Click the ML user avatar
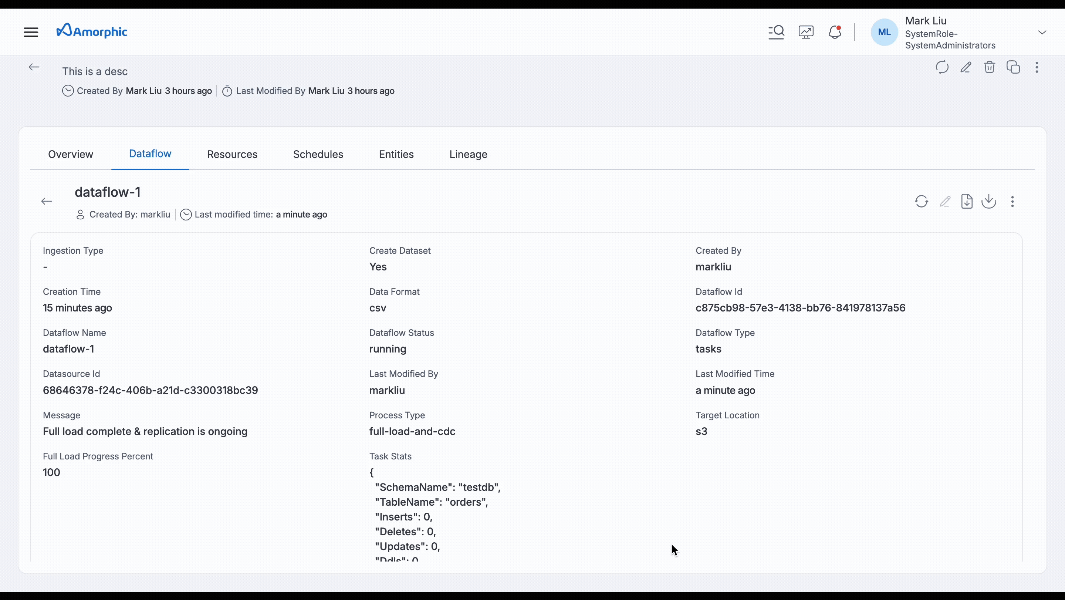1065x600 pixels. [x=884, y=31]
